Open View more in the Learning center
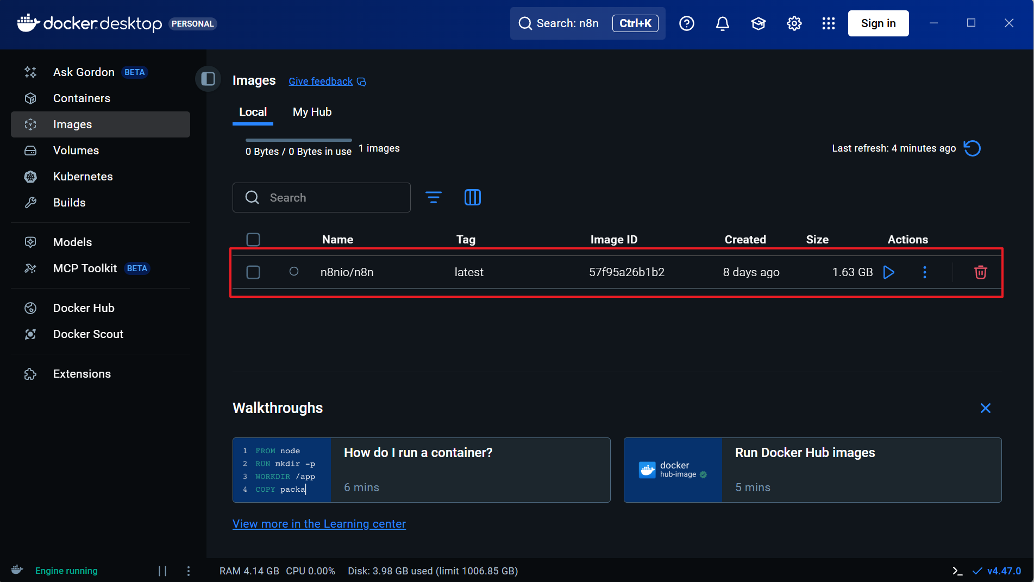 coord(319,524)
